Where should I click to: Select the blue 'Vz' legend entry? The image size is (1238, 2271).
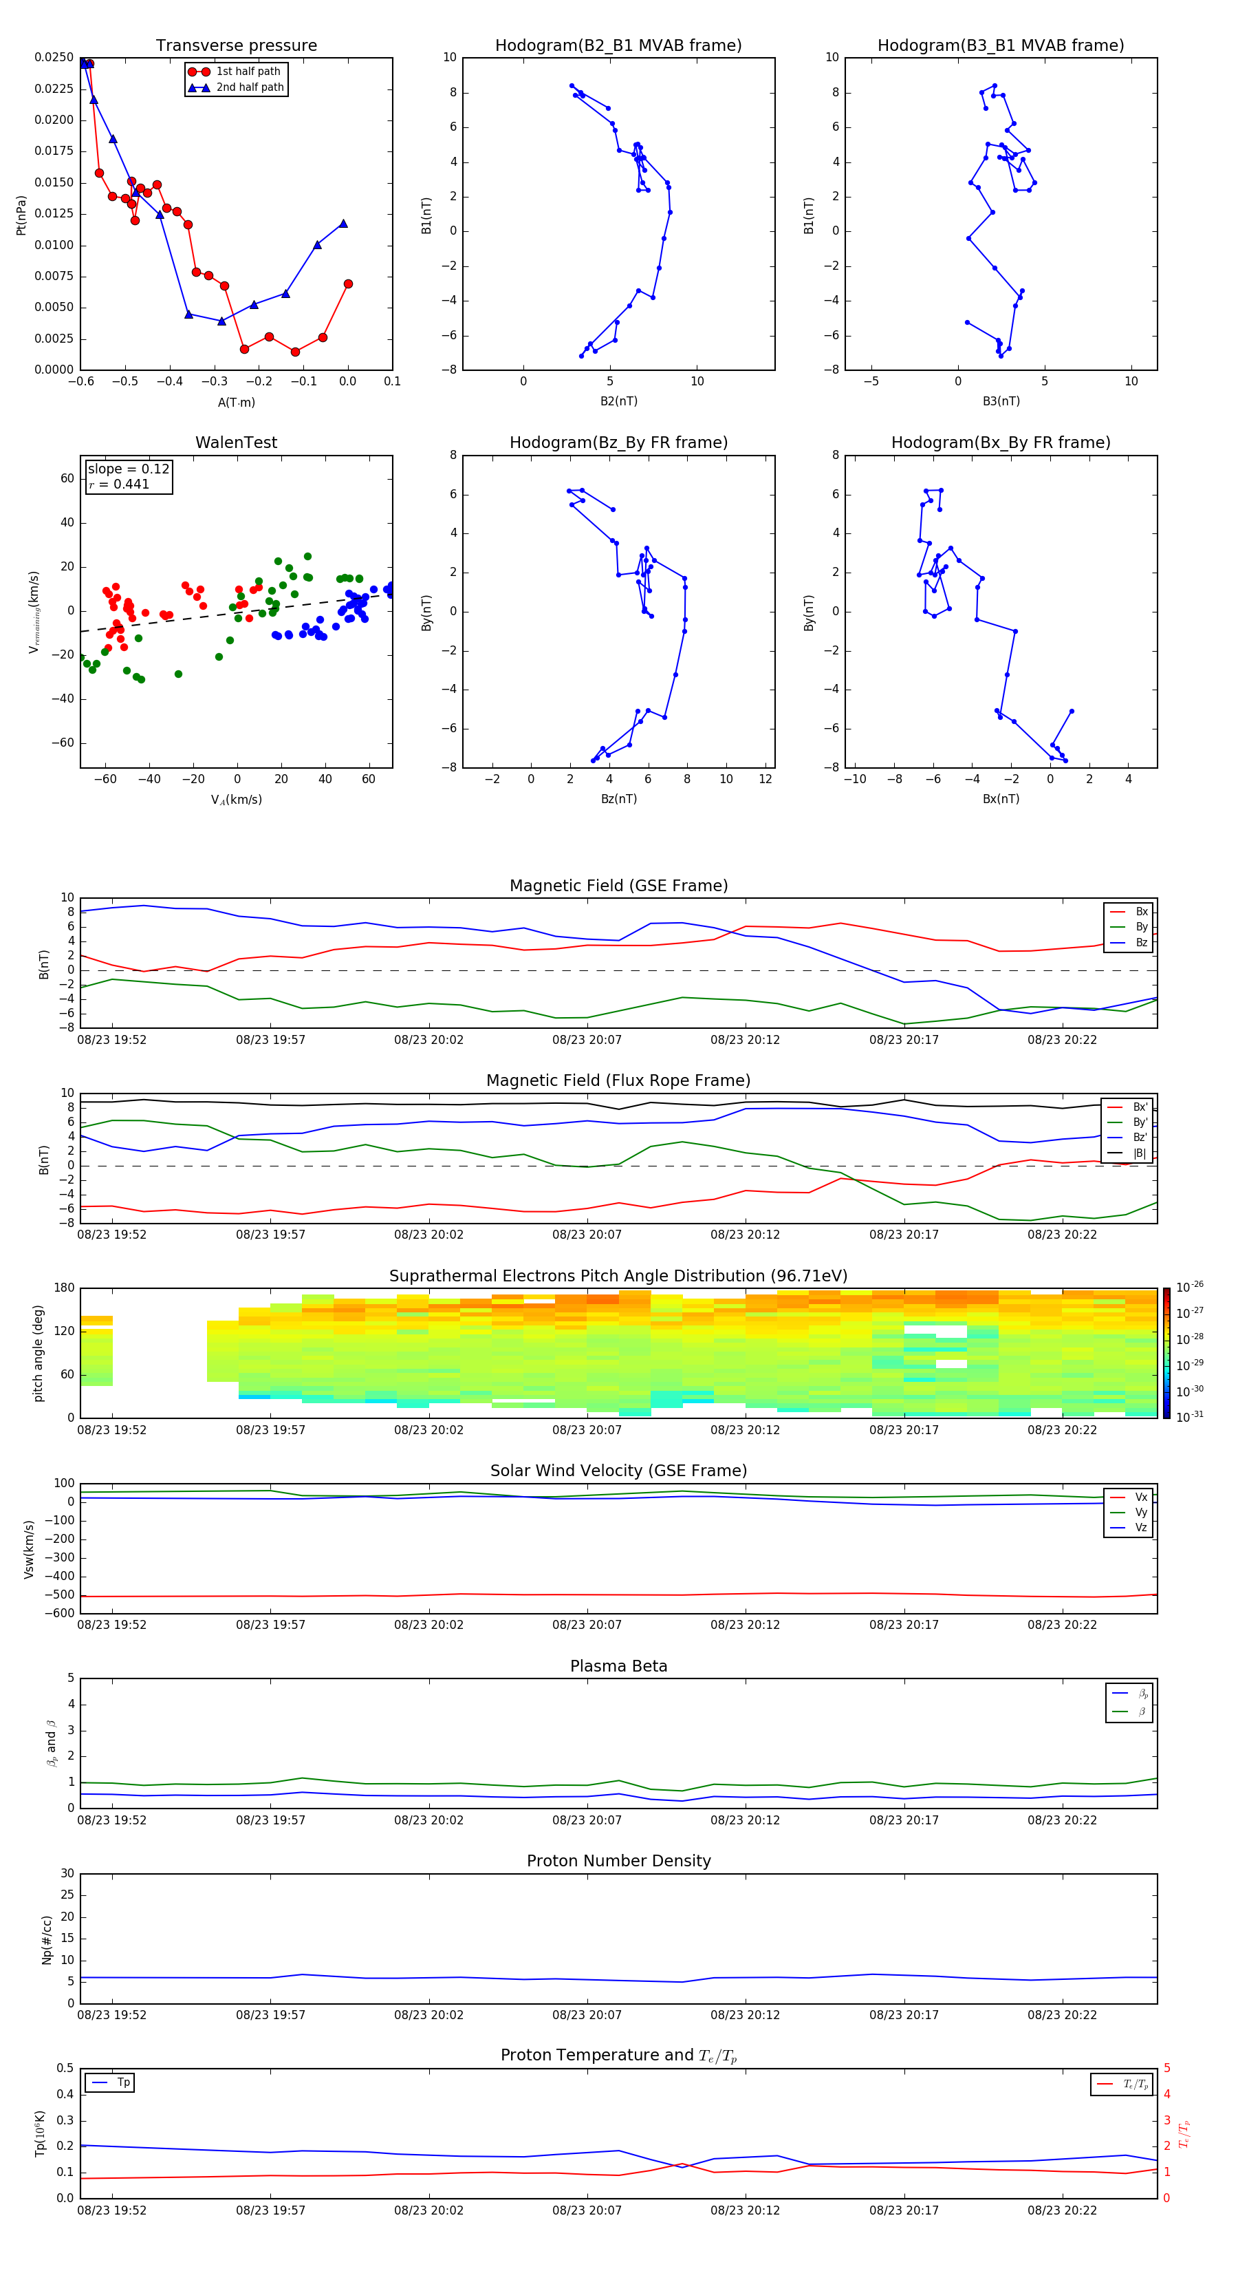coord(1129,1528)
